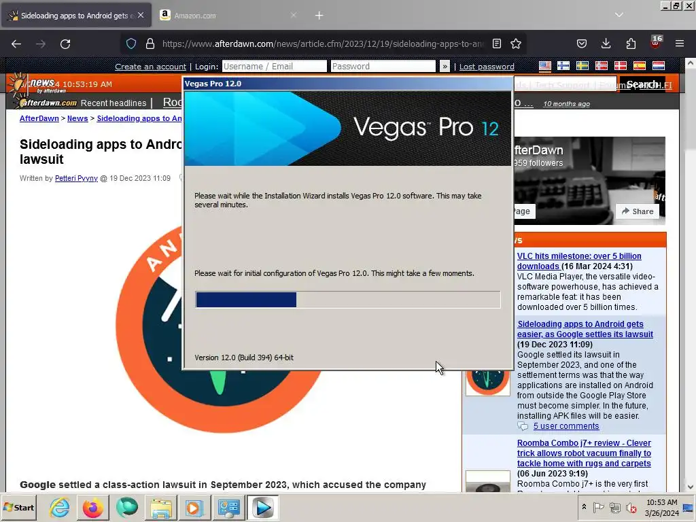Click the Recent headlines label
696x522 pixels.
[114, 103]
